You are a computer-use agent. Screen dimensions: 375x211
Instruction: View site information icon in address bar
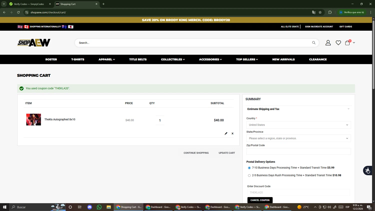point(27,12)
